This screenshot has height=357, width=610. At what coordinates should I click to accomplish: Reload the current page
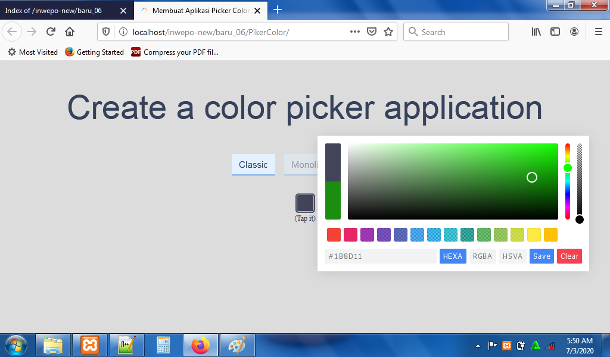50,32
